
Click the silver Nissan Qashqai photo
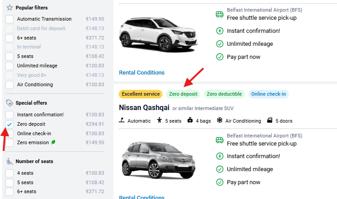[x=158, y=160]
